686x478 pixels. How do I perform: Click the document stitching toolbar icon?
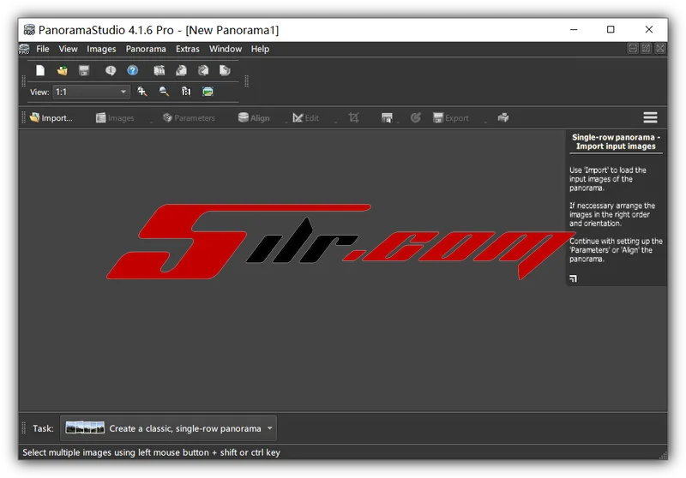coord(225,70)
